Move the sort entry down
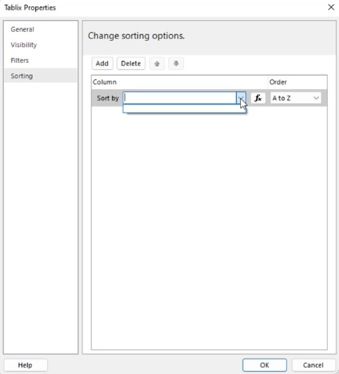This screenshot has height=374, width=339. click(176, 64)
